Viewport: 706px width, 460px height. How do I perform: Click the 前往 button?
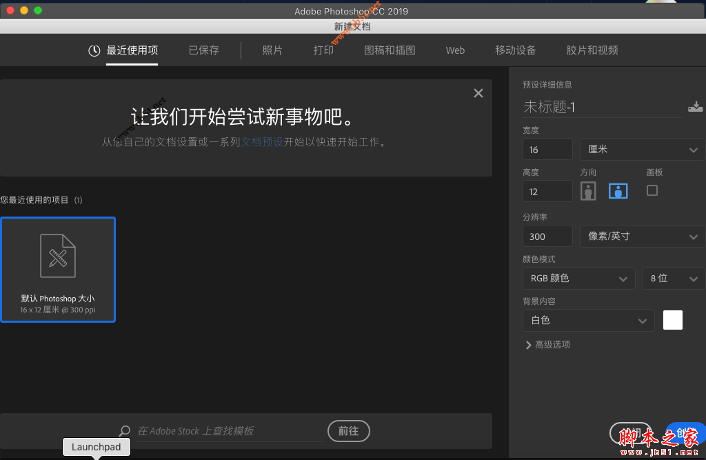point(348,431)
